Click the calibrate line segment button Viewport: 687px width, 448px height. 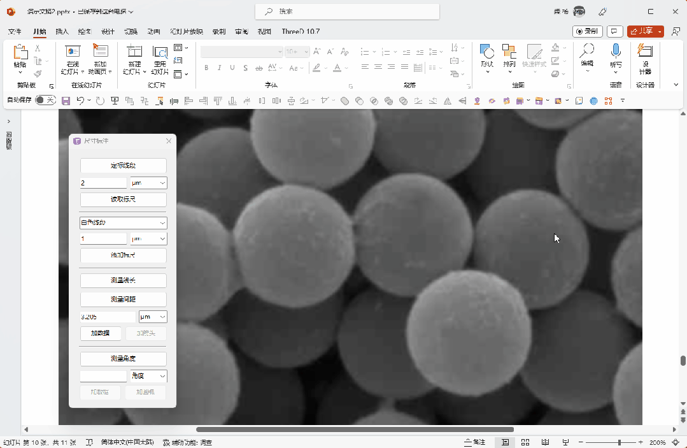[123, 166]
